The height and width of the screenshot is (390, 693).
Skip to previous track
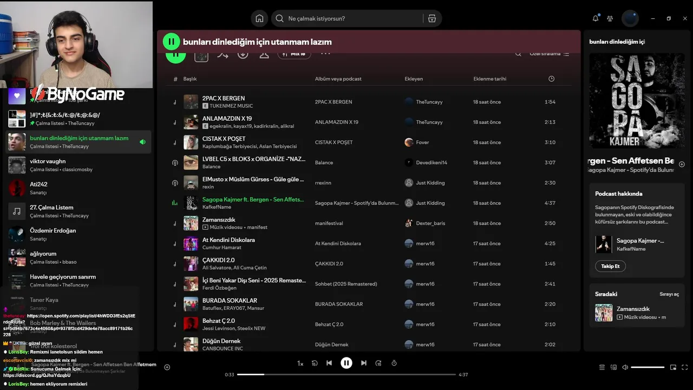[x=329, y=363]
